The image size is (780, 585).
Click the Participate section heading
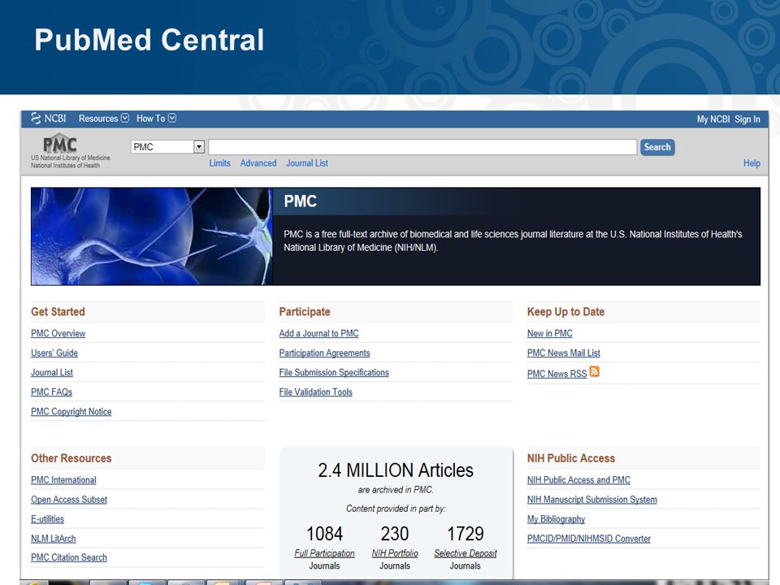tap(305, 312)
